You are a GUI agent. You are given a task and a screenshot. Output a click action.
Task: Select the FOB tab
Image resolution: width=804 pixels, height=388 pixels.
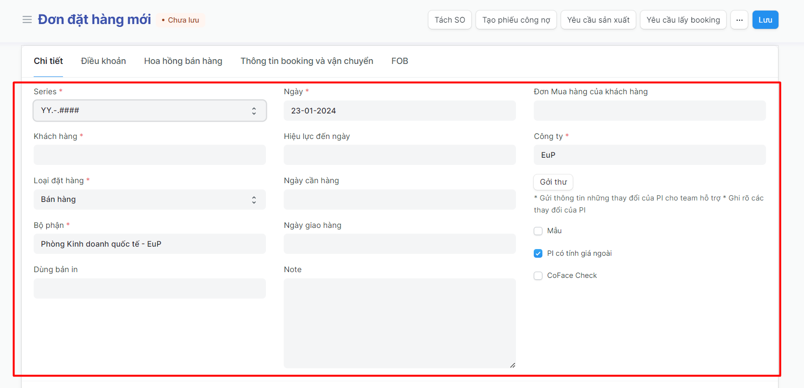400,61
